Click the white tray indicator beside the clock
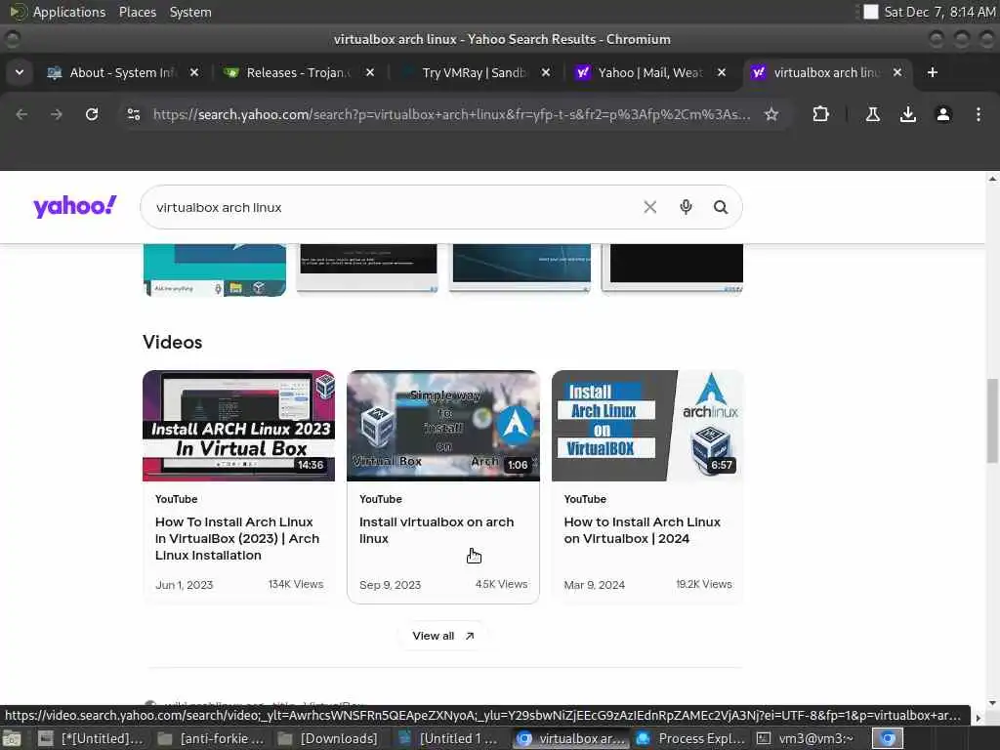This screenshot has height=750, width=1000. coord(870,12)
